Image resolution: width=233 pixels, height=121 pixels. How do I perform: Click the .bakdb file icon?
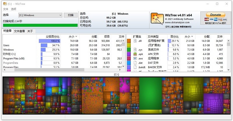(135, 67)
